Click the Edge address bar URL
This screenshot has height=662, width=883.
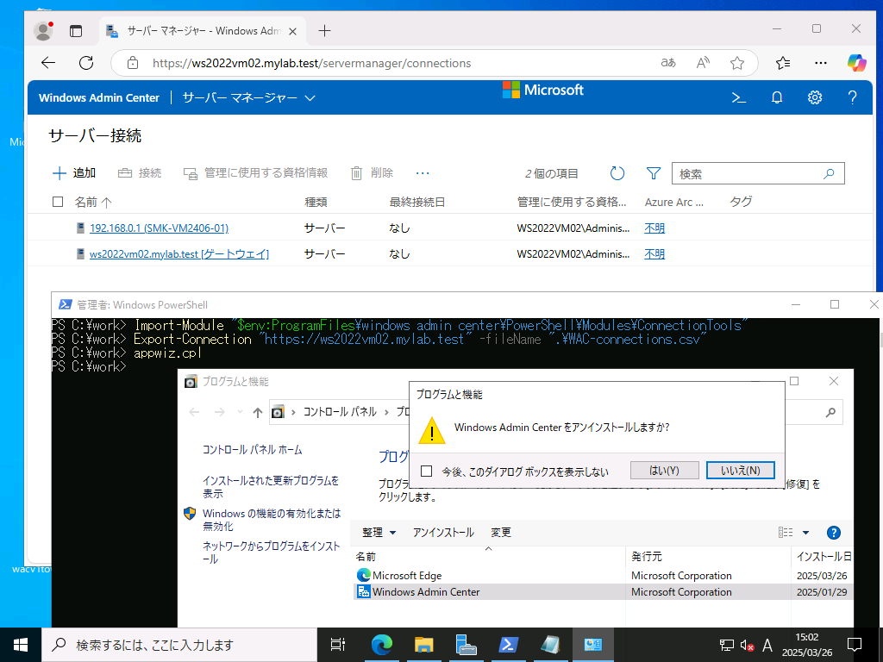click(x=311, y=63)
